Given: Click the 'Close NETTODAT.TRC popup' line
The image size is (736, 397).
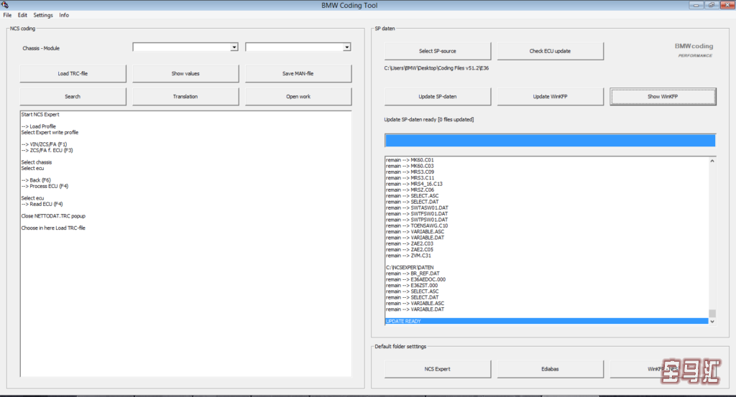Looking at the screenshot, I should pyautogui.click(x=53, y=217).
